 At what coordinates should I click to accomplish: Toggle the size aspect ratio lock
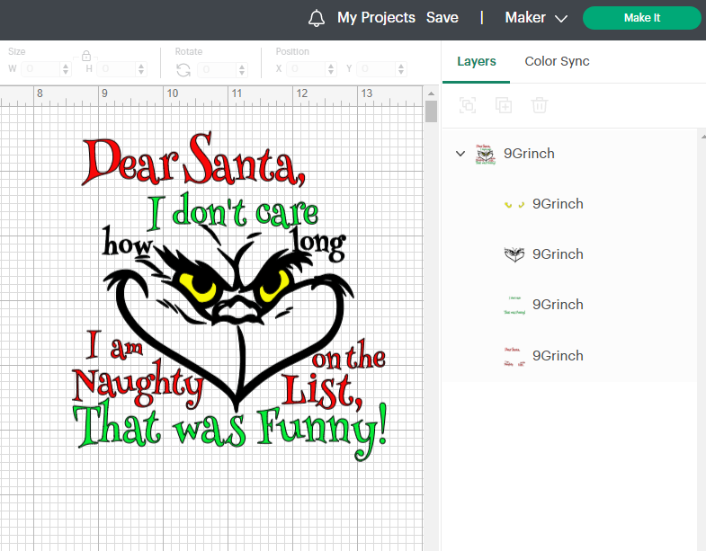pos(86,56)
